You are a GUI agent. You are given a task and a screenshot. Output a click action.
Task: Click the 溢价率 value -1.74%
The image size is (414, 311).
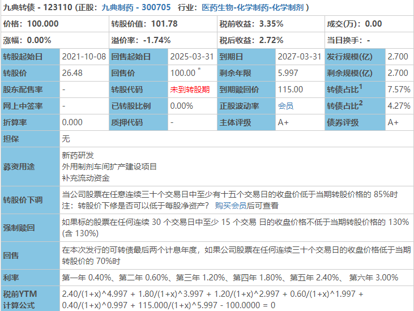[x=157, y=40]
